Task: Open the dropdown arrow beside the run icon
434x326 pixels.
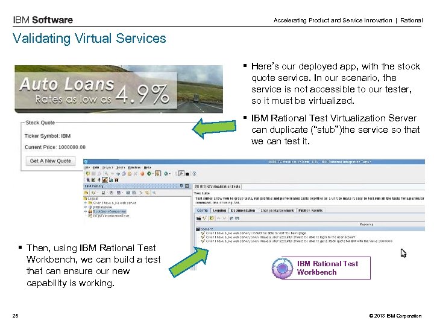Action: click(153, 174)
